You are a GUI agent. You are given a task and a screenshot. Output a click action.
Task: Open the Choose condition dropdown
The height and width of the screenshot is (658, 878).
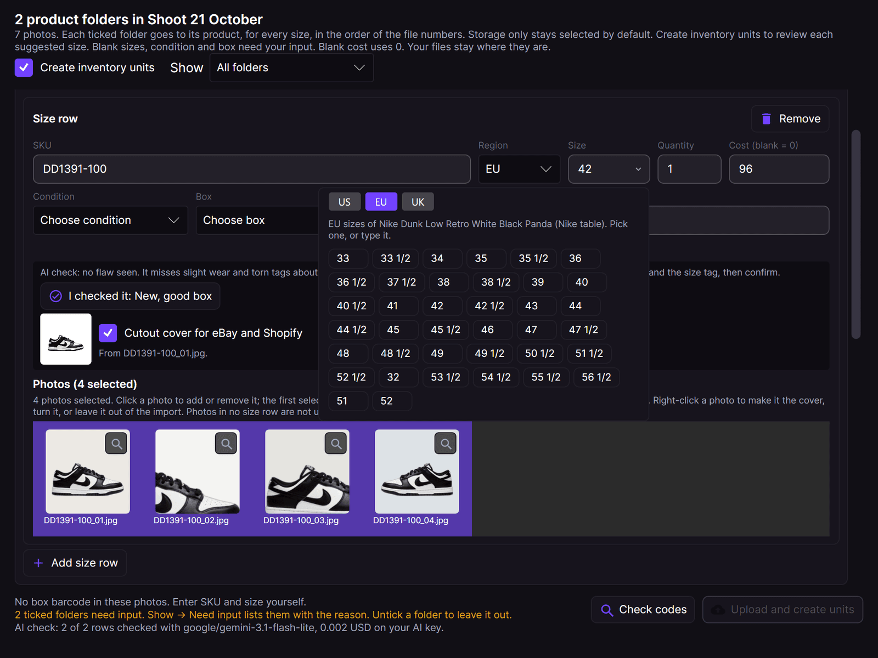click(x=110, y=220)
